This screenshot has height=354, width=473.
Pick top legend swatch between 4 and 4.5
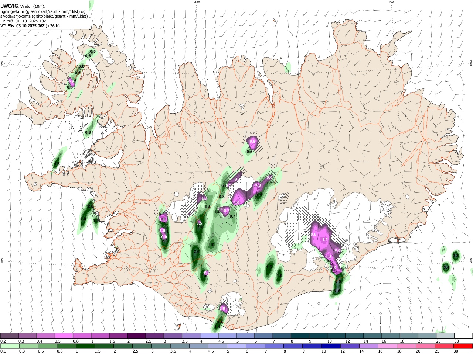pos(208,336)
